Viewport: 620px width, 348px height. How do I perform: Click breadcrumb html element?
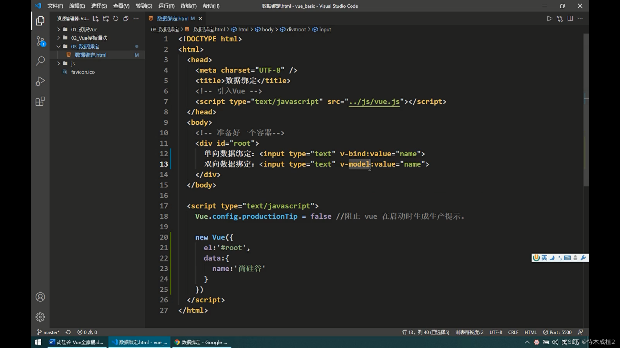click(x=240, y=29)
